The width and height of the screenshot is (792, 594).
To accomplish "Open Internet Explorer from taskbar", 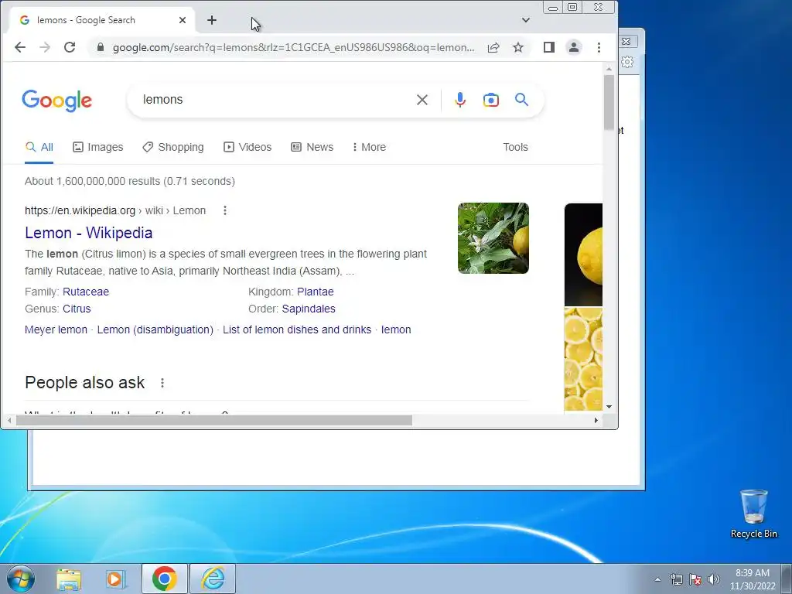I will [x=213, y=579].
